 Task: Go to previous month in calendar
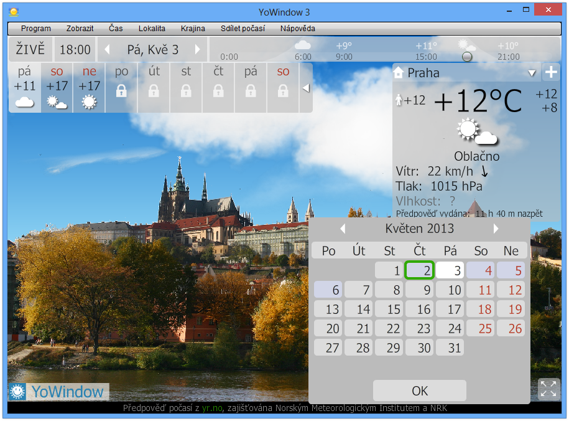[x=343, y=229]
